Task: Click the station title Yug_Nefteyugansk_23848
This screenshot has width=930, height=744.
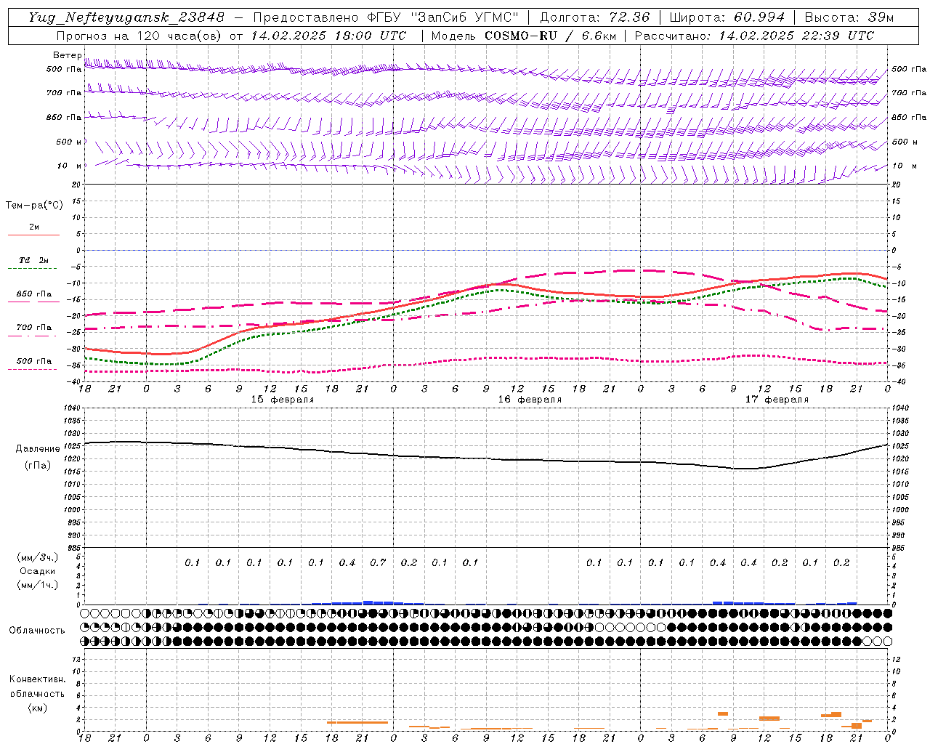Action: tap(126, 17)
